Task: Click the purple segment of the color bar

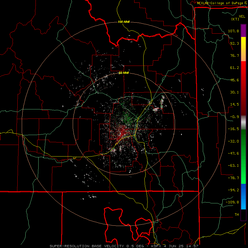Action: [243, 31]
